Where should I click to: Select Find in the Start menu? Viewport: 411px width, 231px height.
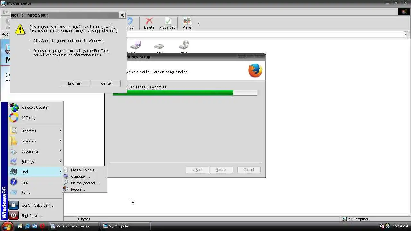(35, 172)
